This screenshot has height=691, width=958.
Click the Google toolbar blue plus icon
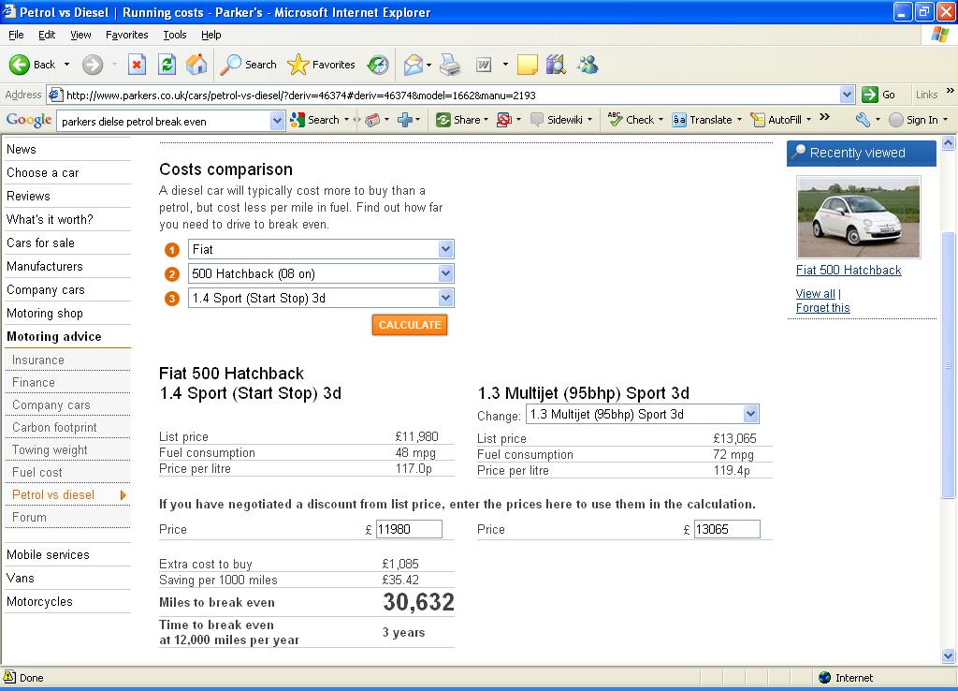(404, 120)
